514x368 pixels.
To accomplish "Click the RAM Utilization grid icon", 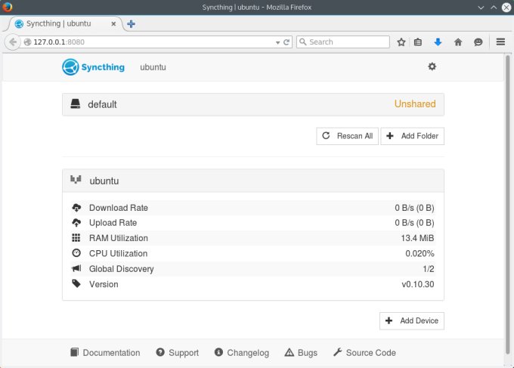I will click(76, 237).
